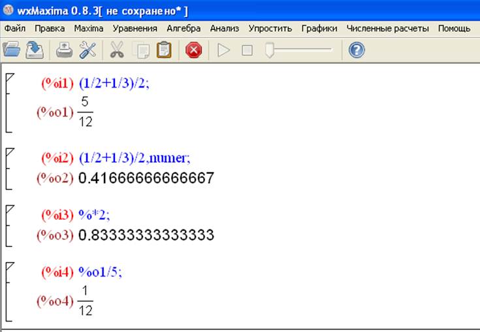480x332 pixels.
Task: Select the output fraction 1/12 in %o4
Action: pyautogui.click(x=86, y=301)
